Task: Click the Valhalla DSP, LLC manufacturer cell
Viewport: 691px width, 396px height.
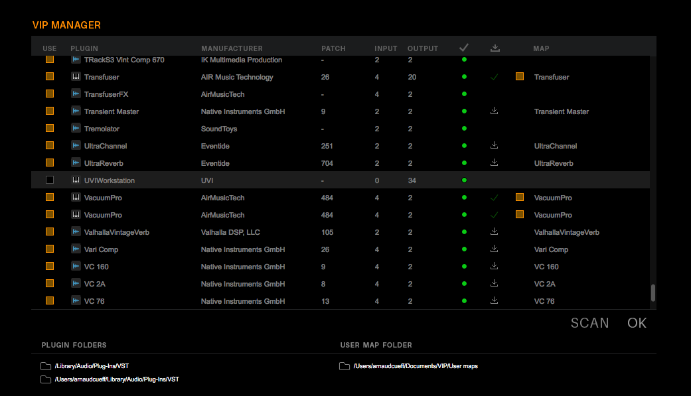Action: 230,232
